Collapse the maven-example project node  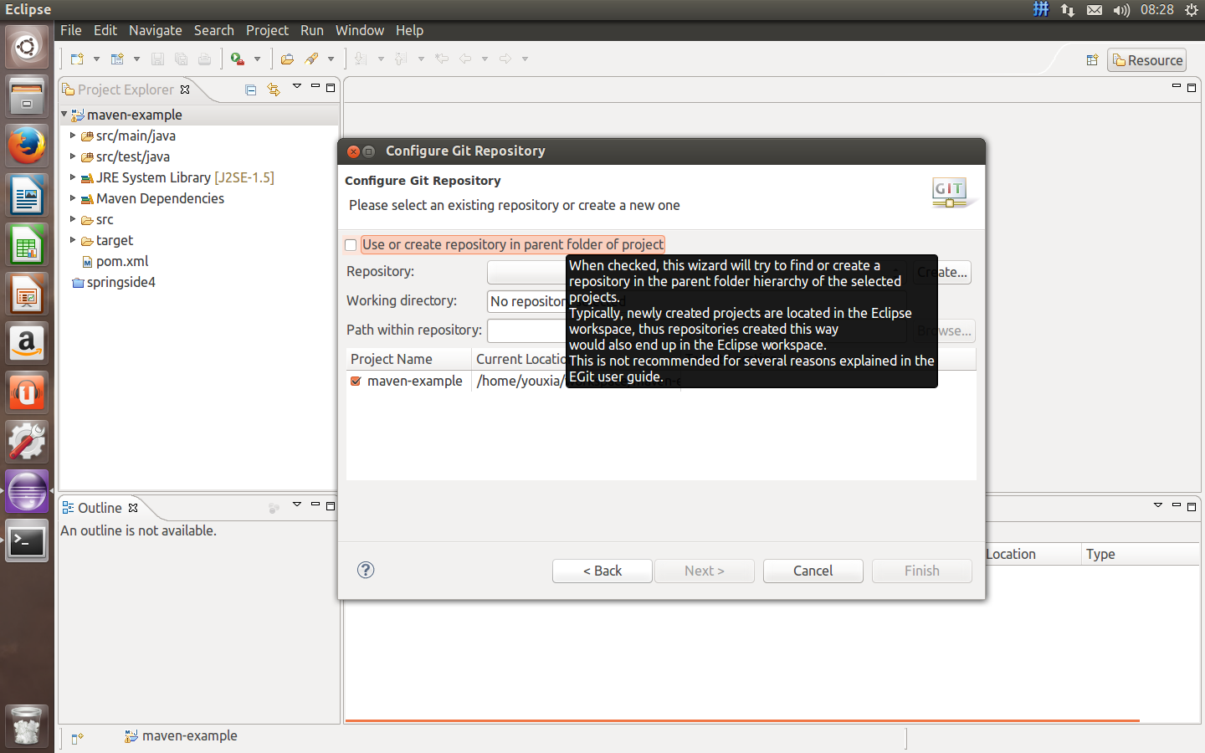pos(64,115)
